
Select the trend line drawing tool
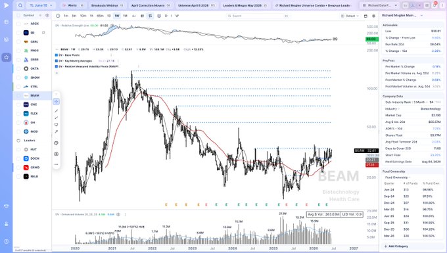point(56,111)
